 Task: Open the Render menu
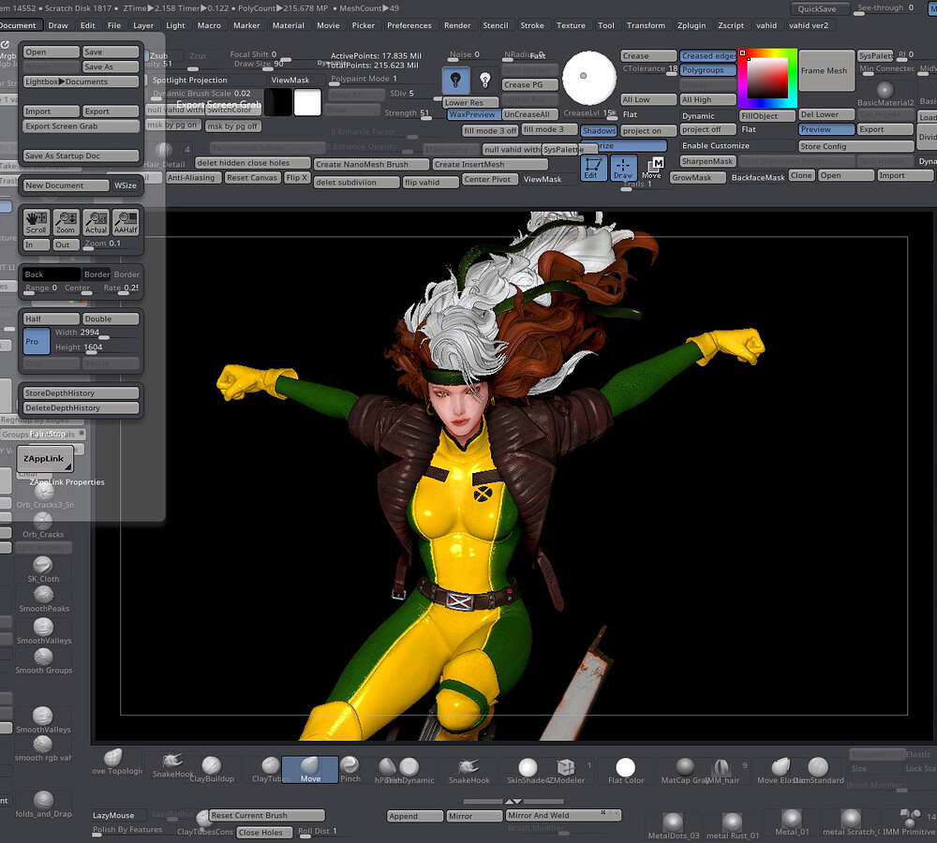(x=457, y=25)
